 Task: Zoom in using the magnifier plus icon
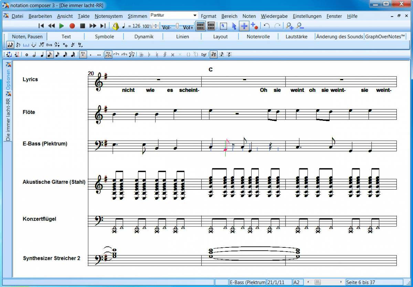[290, 26]
